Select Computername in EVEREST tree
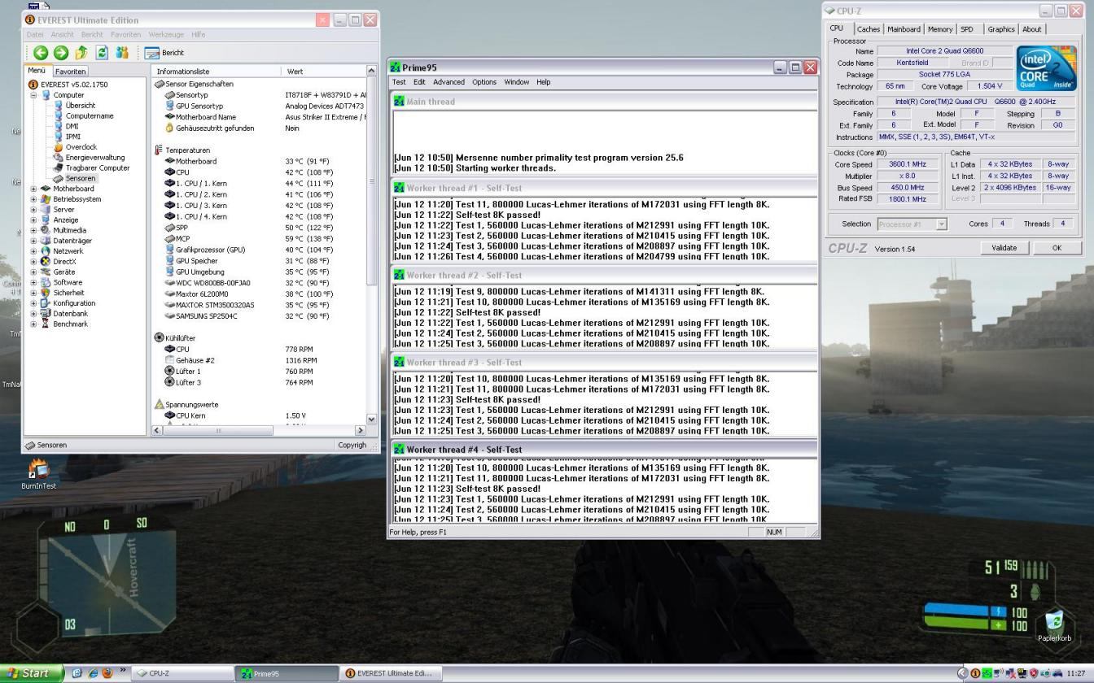Image resolution: width=1094 pixels, height=683 pixels. pyautogui.click(x=90, y=116)
